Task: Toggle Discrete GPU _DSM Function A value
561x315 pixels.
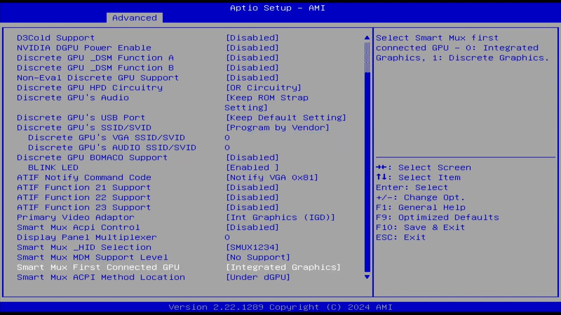Action: click(x=252, y=58)
